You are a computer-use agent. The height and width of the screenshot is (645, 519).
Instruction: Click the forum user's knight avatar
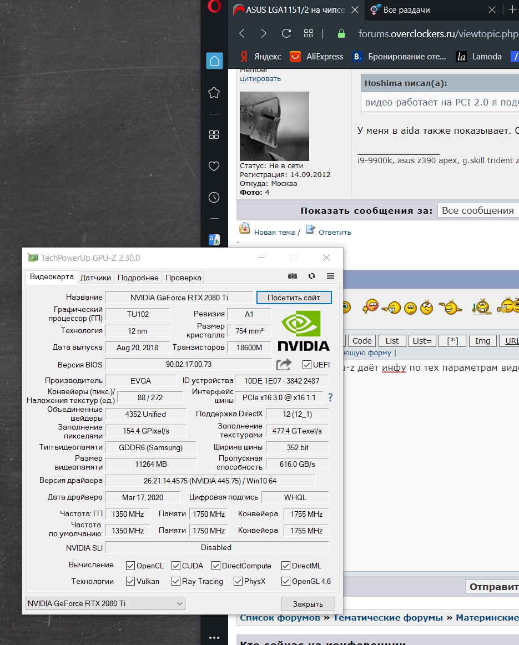(274, 126)
